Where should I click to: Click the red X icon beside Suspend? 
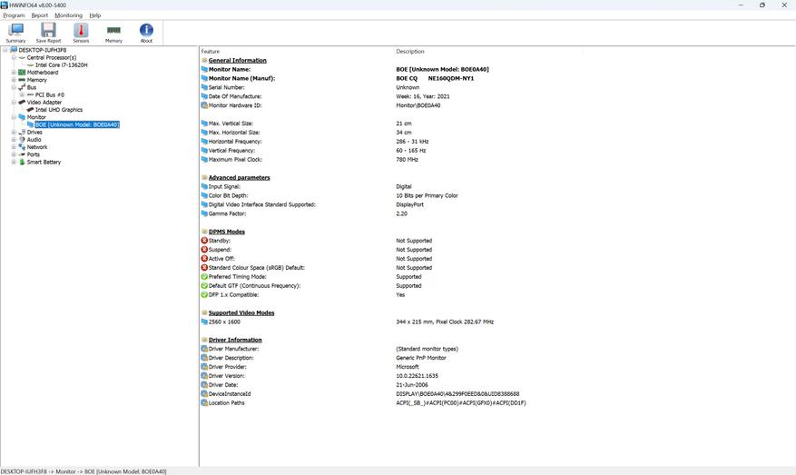[x=204, y=250]
